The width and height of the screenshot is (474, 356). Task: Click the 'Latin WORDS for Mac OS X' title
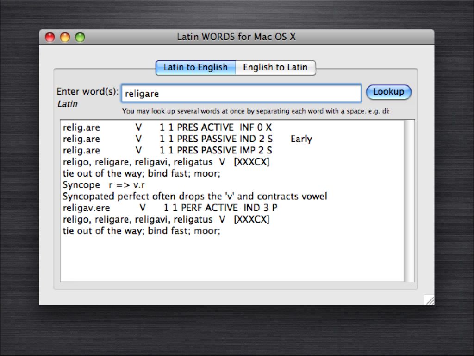[236, 37]
